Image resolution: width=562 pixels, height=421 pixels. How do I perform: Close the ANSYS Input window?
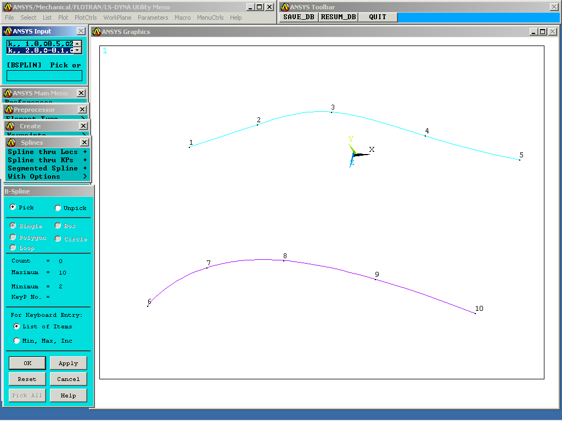click(81, 31)
